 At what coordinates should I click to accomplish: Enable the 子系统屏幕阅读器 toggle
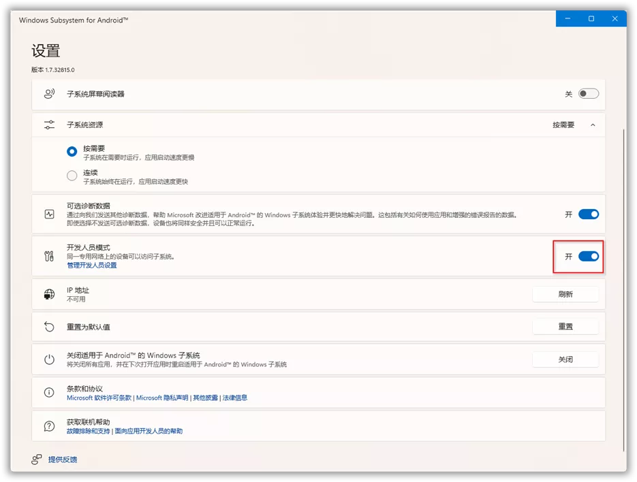click(x=588, y=94)
